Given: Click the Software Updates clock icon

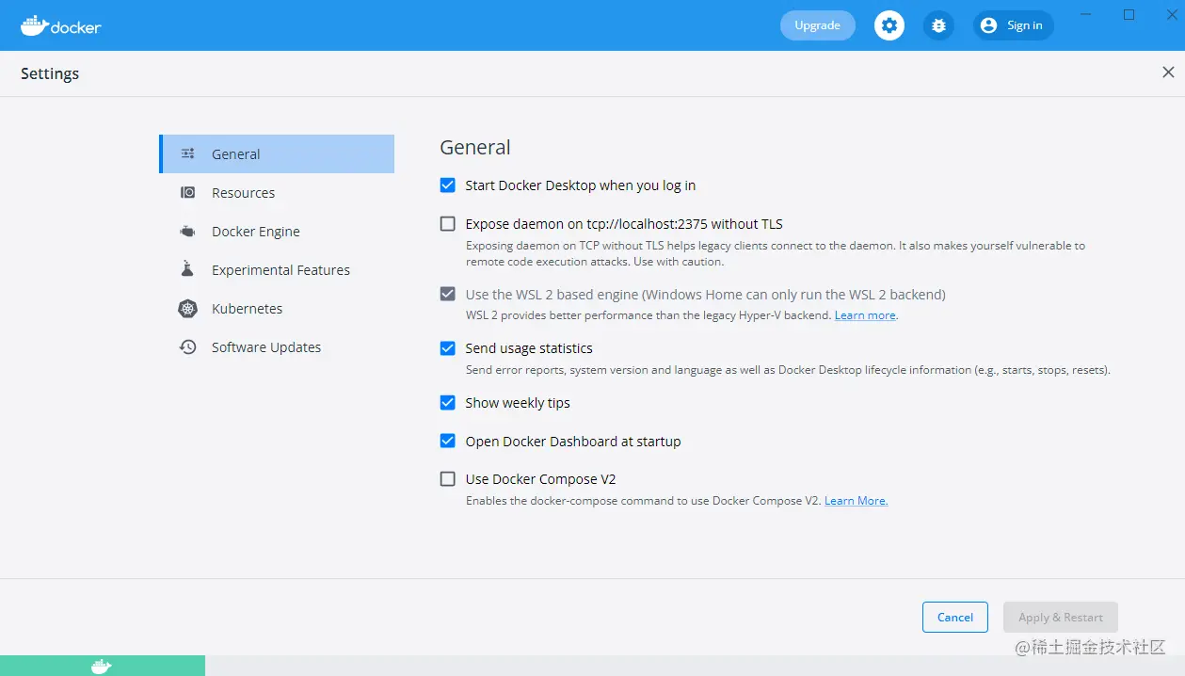Looking at the screenshot, I should click(x=188, y=346).
